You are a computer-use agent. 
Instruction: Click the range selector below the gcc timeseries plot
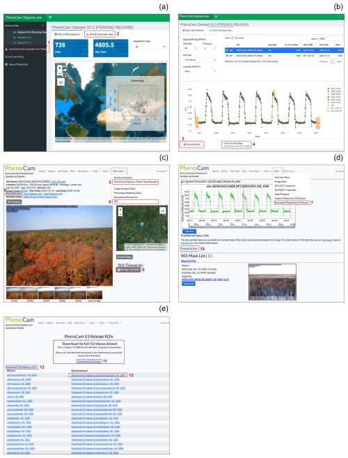click(242, 225)
